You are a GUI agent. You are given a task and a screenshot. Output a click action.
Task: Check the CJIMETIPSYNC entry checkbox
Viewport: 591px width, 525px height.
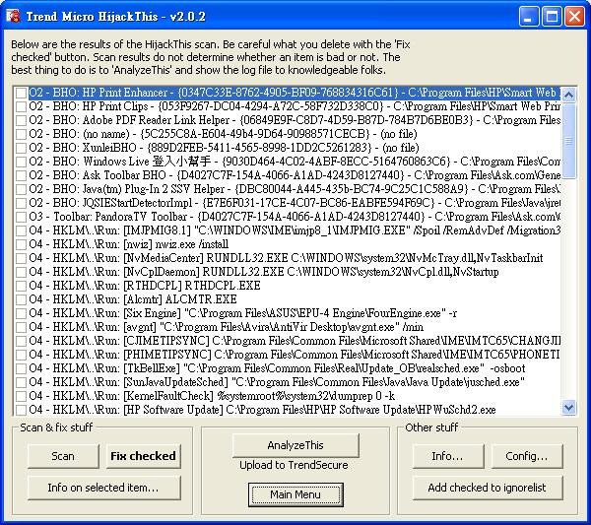(21, 341)
